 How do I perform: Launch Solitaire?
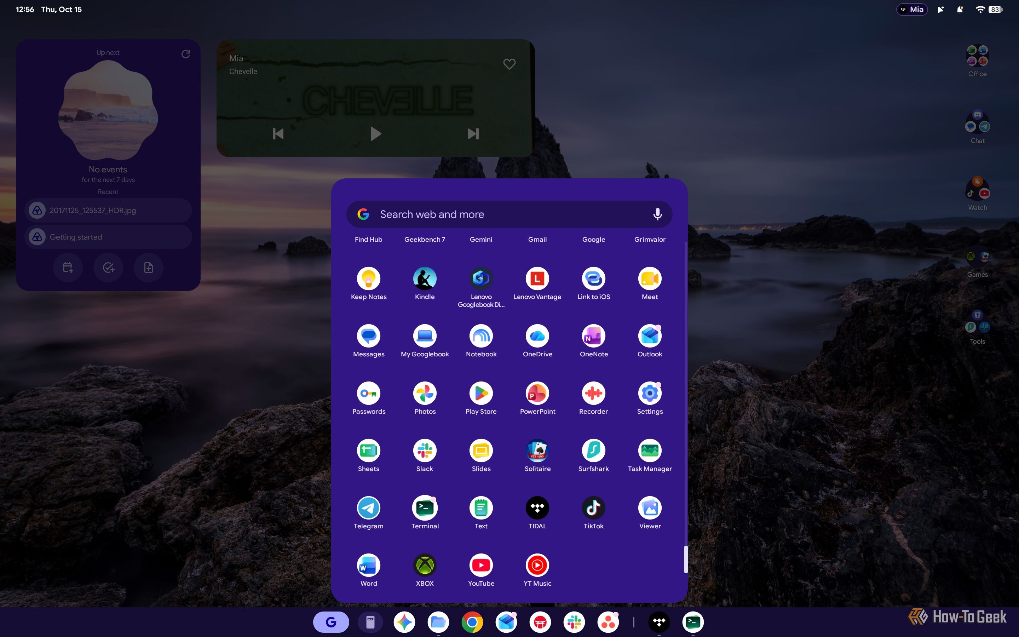pos(537,451)
